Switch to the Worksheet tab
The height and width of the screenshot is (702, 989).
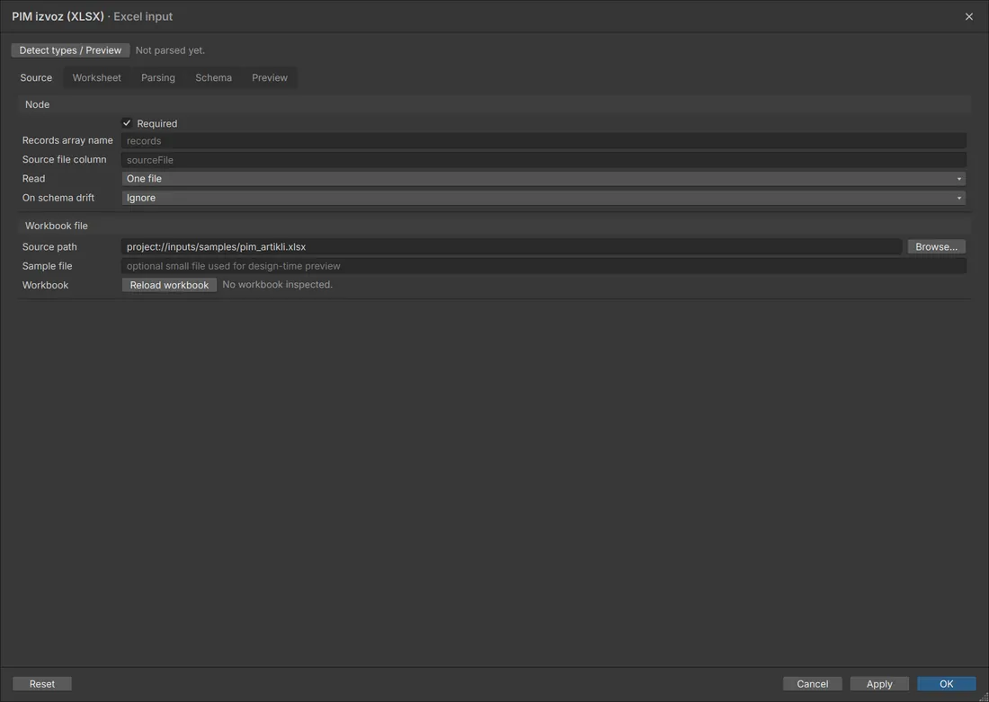point(96,77)
